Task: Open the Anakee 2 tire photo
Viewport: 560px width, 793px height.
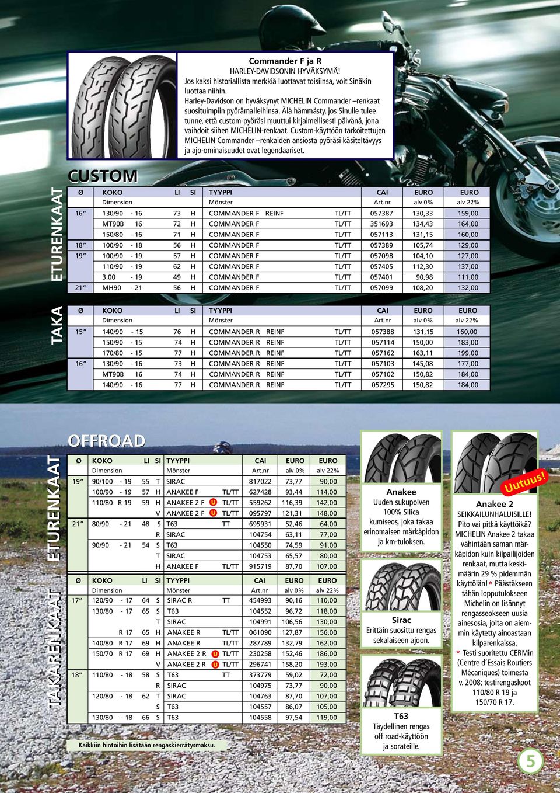Action: (494, 462)
